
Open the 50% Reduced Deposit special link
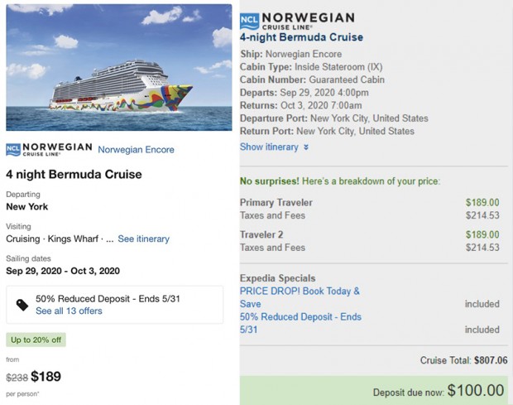[300, 323]
